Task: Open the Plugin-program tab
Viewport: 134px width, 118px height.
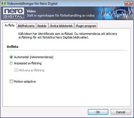Action: tap(86, 26)
